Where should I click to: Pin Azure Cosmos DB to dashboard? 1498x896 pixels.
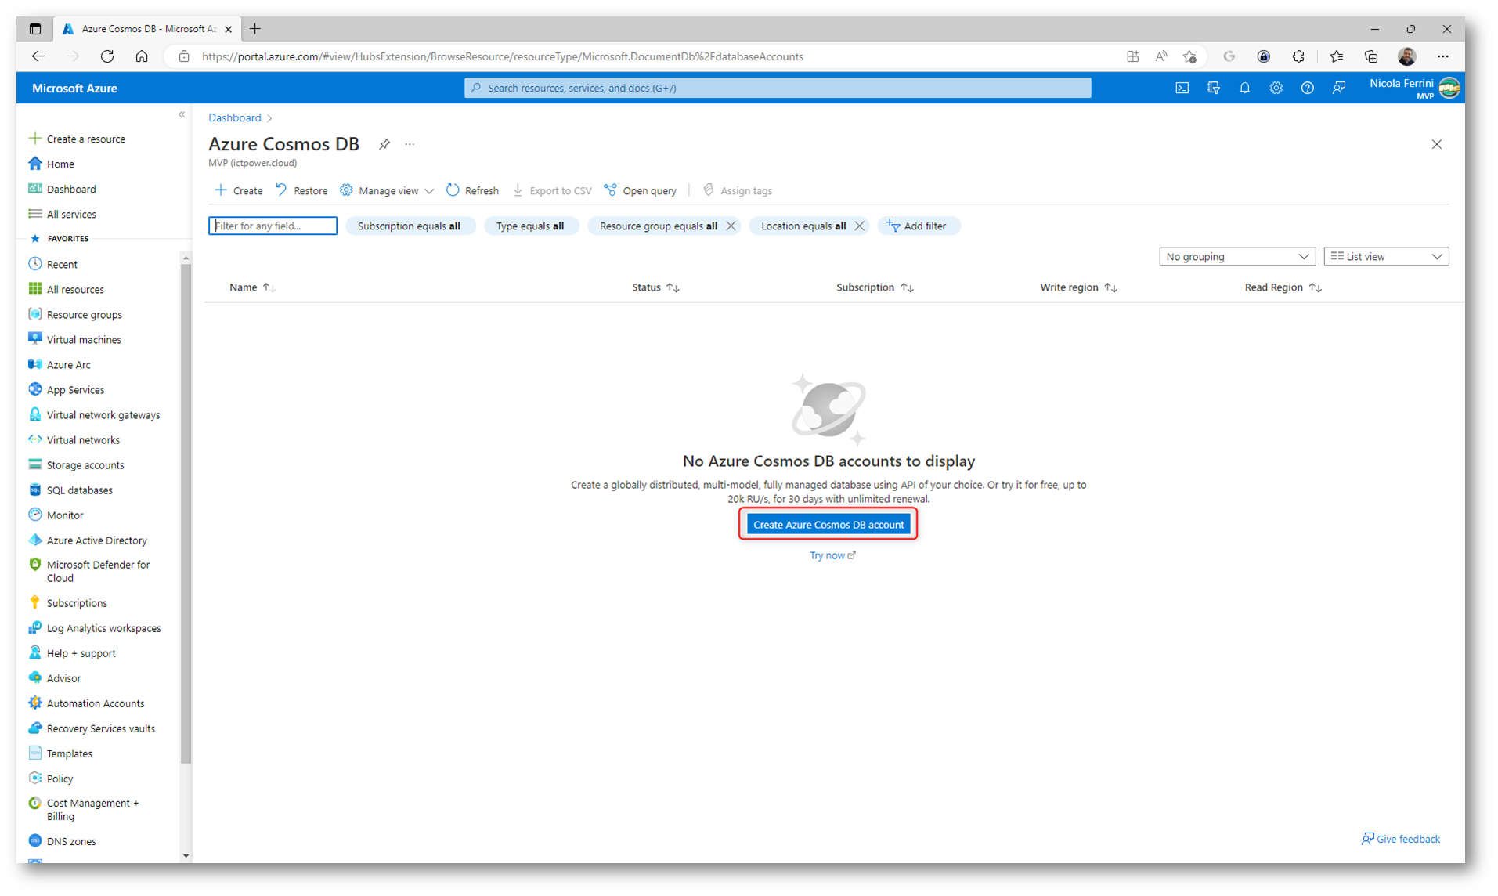tap(384, 144)
